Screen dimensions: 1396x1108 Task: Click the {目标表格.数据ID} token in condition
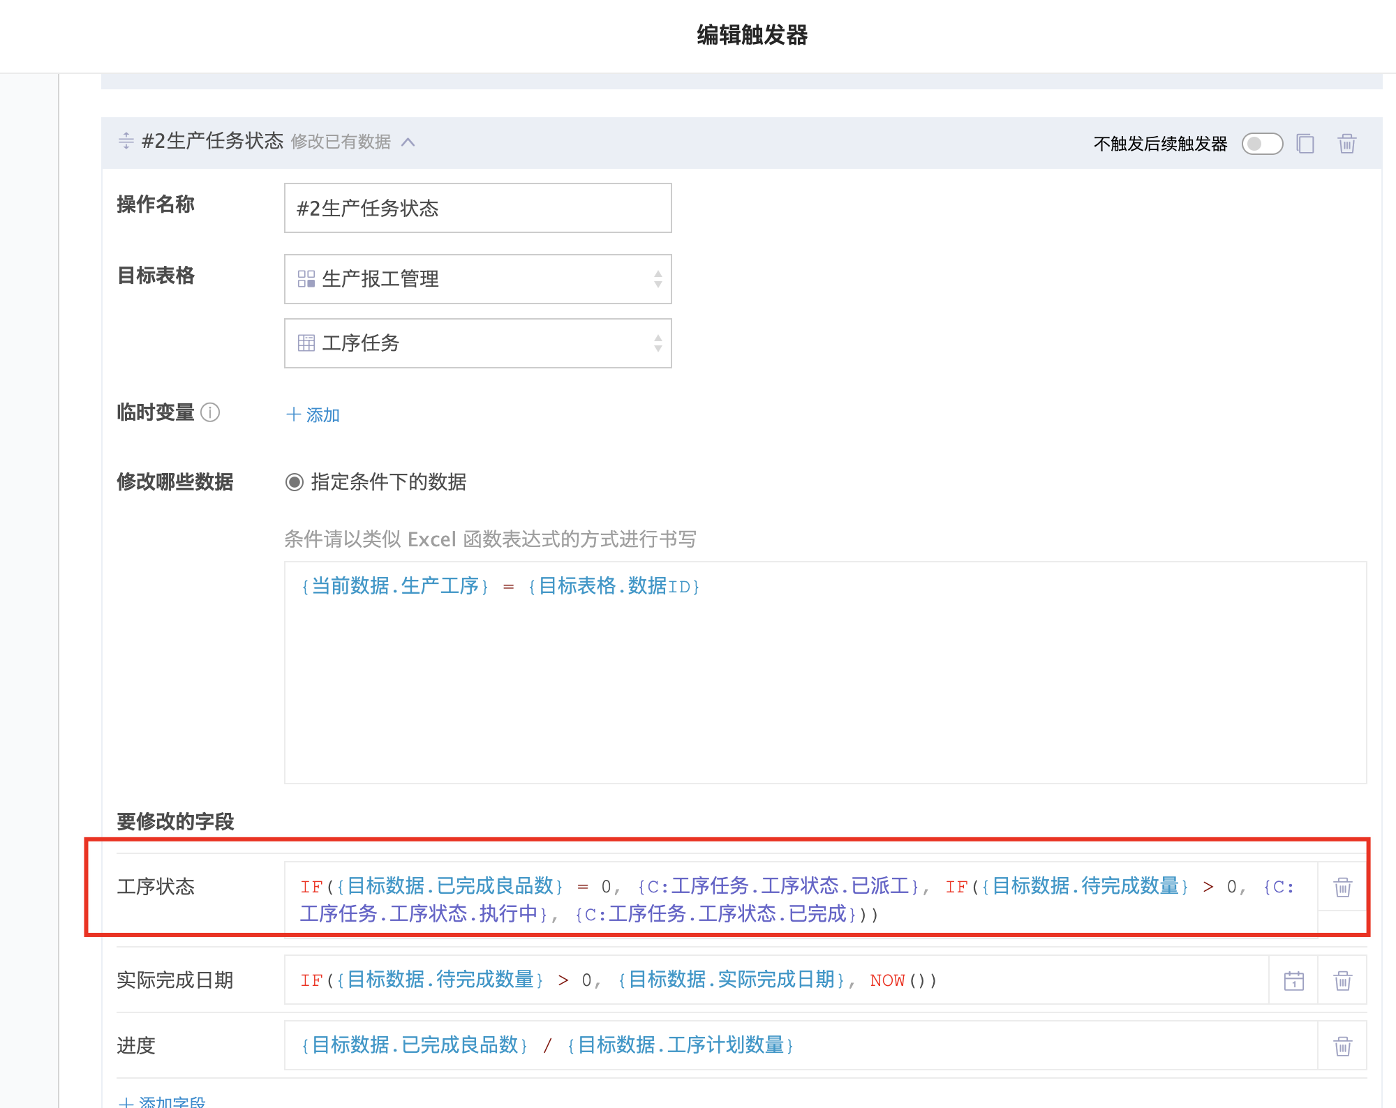coord(614,586)
